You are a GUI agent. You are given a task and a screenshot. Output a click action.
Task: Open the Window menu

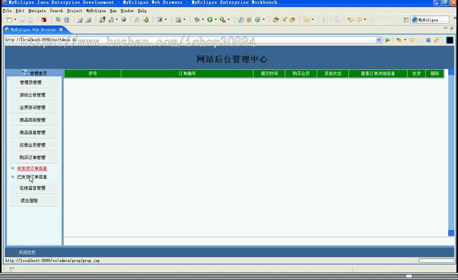(127, 11)
